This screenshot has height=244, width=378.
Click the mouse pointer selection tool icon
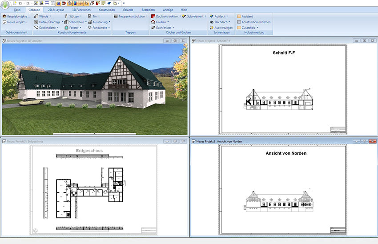click(x=86, y=3)
